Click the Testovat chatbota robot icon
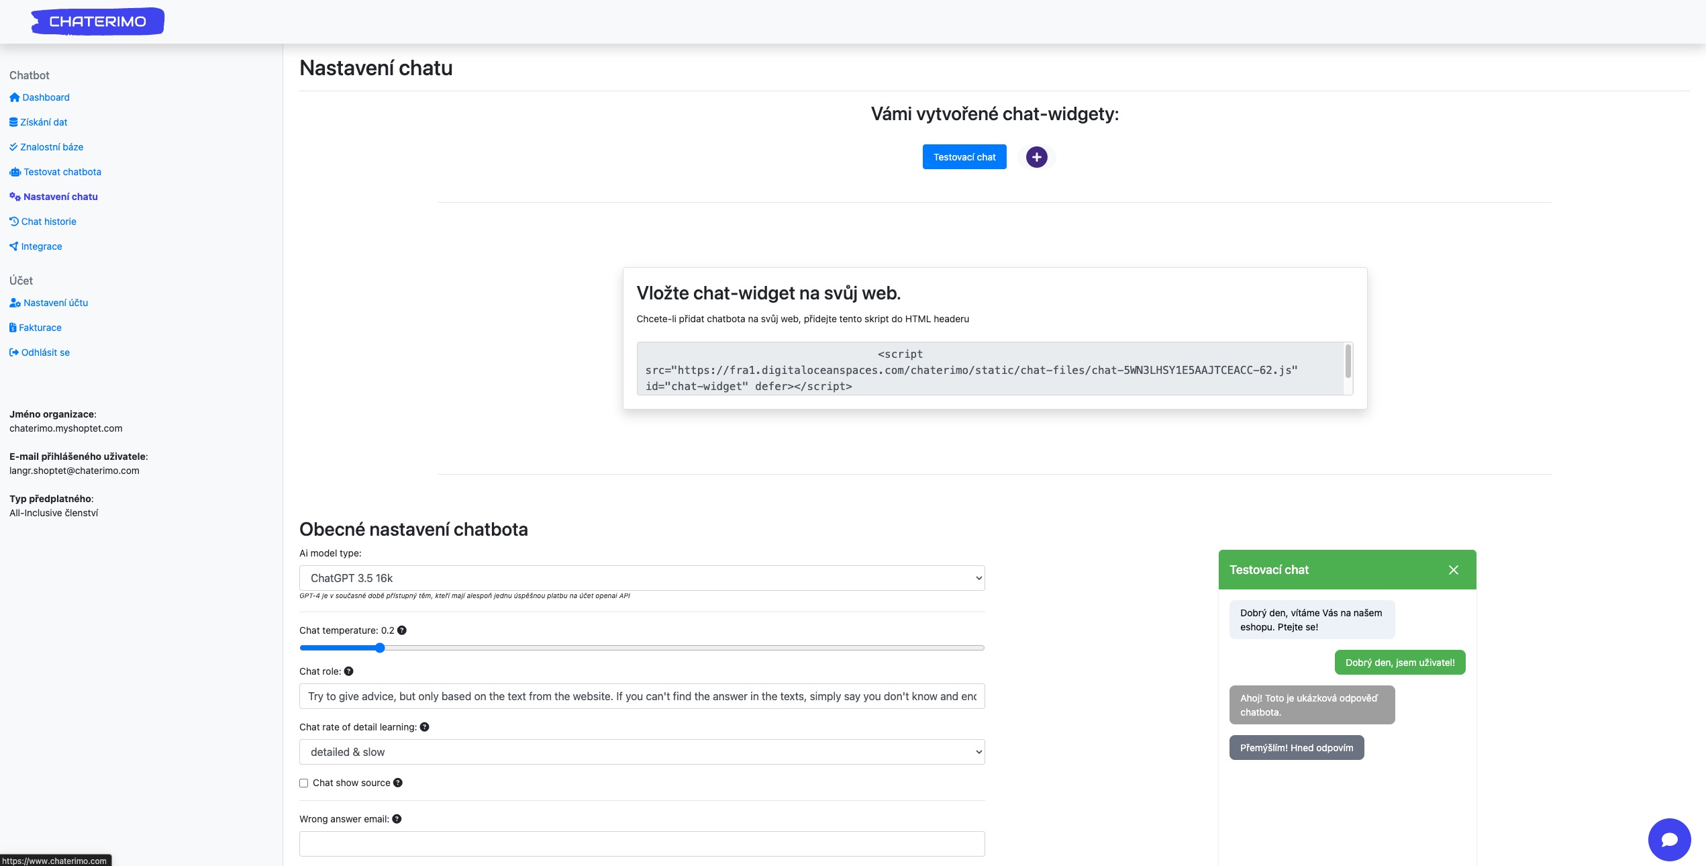Image resolution: width=1706 pixels, height=866 pixels. (15, 172)
